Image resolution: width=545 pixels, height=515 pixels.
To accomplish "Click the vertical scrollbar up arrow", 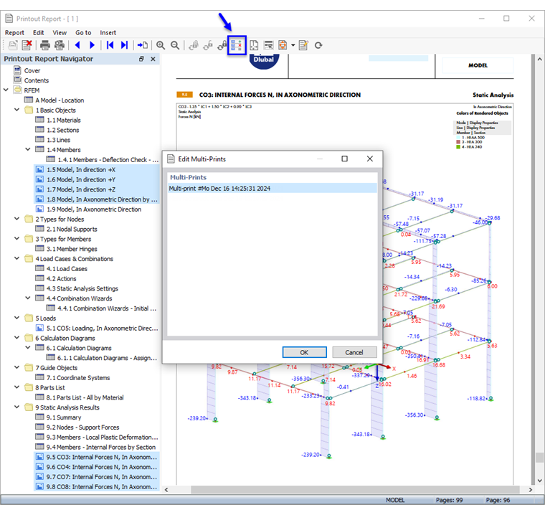I will [539, 60].
